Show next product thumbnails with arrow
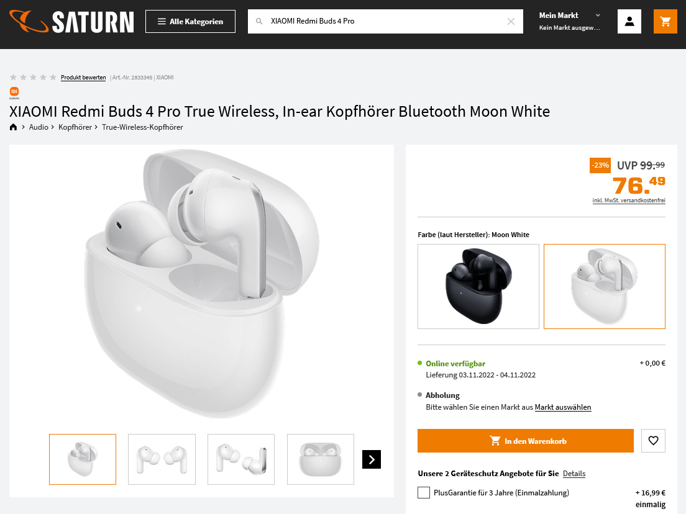 coord(372,459)
